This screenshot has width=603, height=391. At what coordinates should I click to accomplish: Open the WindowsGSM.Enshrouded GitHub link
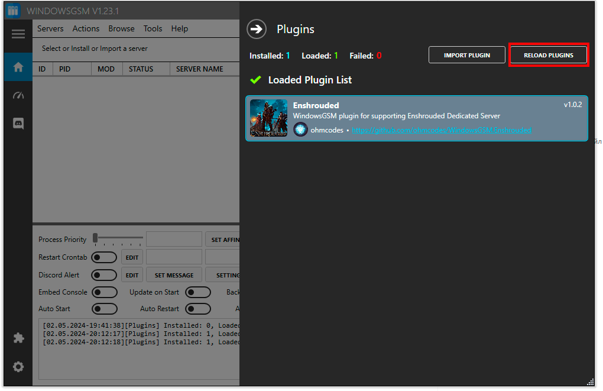point(442,130)
